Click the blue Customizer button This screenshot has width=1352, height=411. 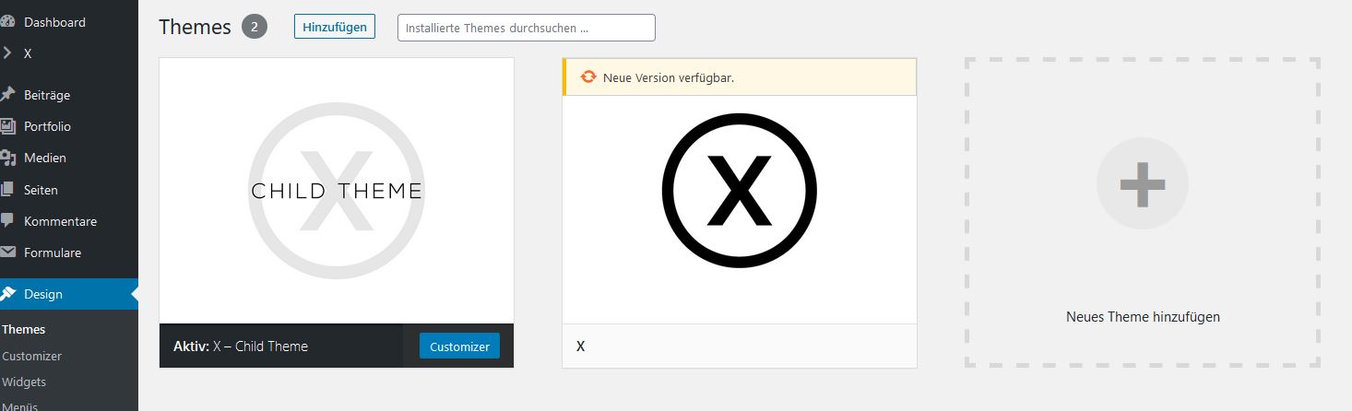459,346
